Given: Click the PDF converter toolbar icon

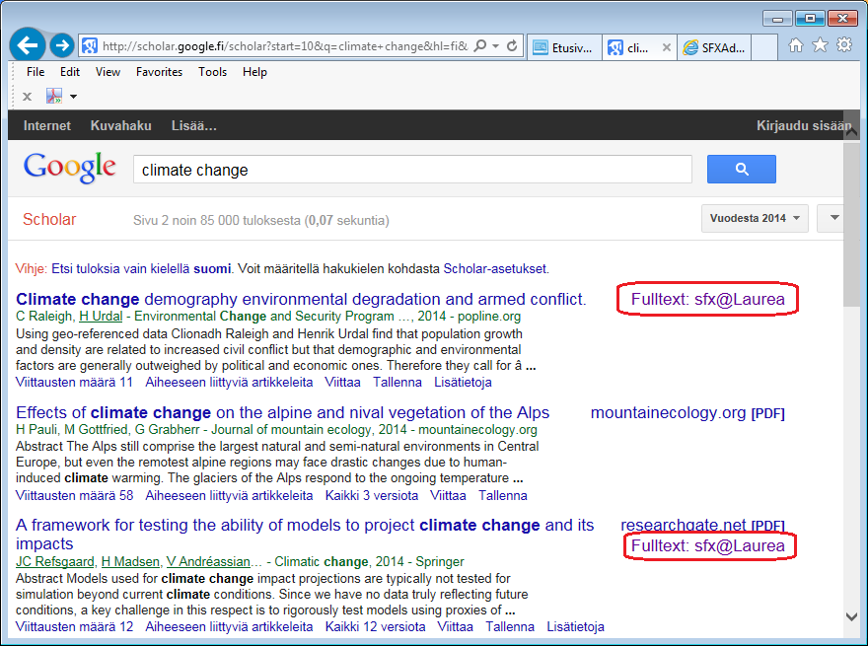Looking at the screenshot, I should pyautogui.click(x=53, y=97).
